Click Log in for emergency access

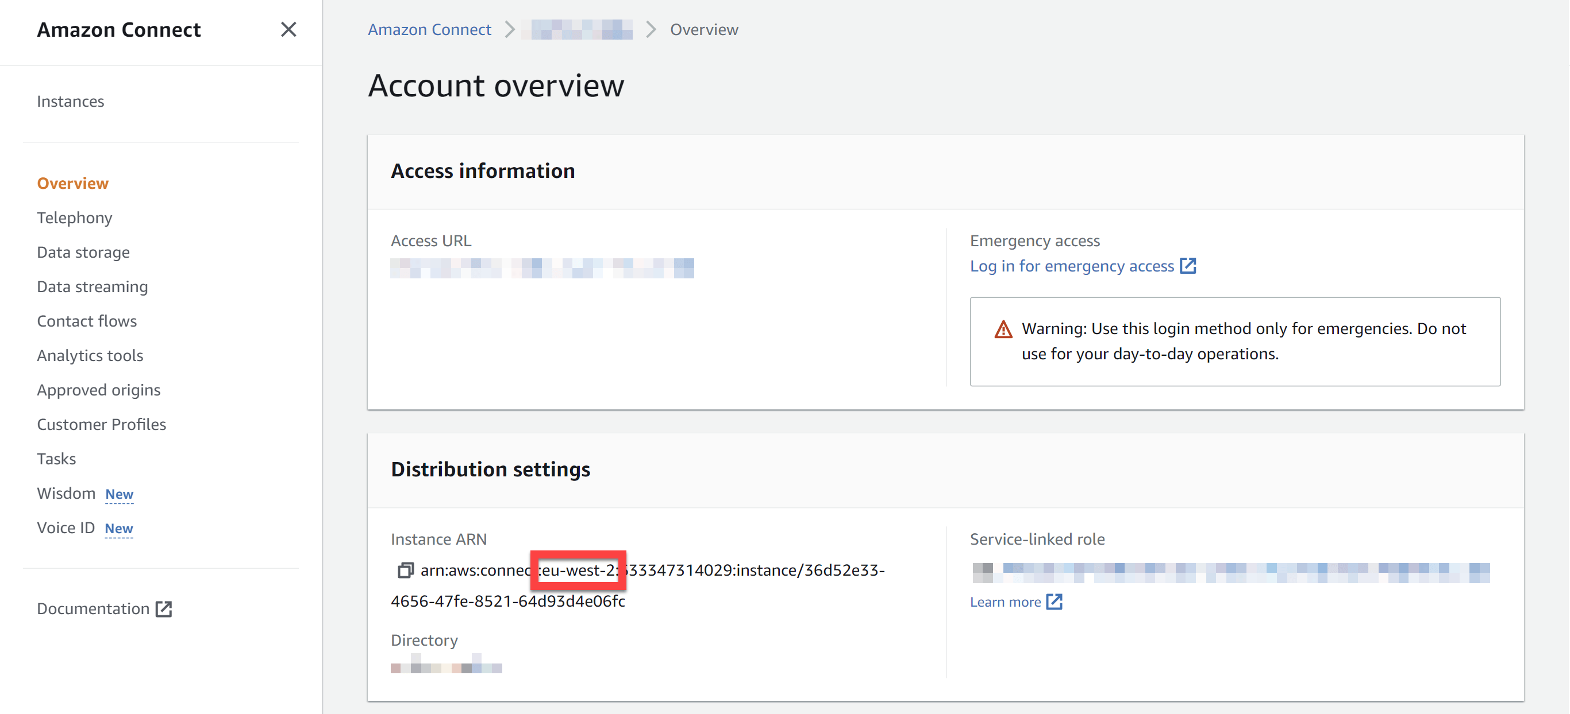[x=1072, y=266]
